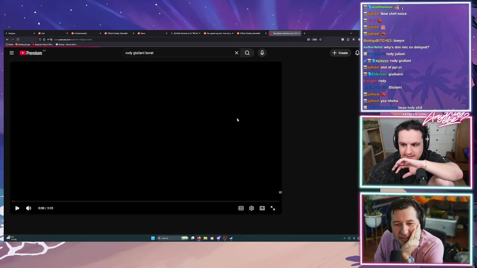
Task: Open the player settings gear
Action: (x=252, y=208)
